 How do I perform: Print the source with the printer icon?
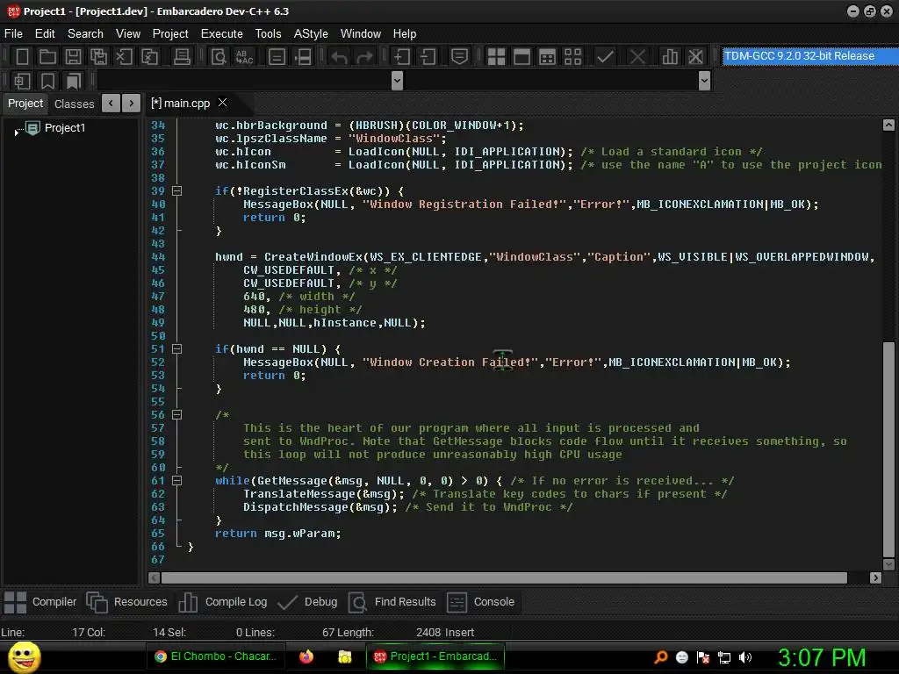(x=182, y=57)
